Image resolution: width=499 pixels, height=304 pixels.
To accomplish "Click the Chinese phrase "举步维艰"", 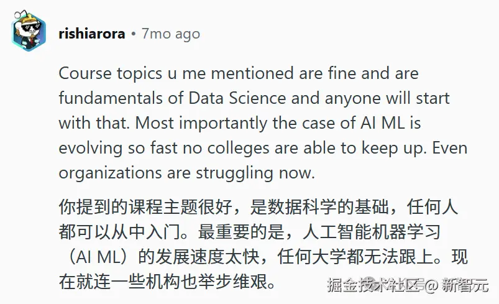I will [238, 283].
